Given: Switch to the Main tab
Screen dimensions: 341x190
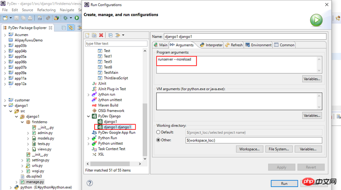Looking at the screenshot, I should click(x=161, y=45).
